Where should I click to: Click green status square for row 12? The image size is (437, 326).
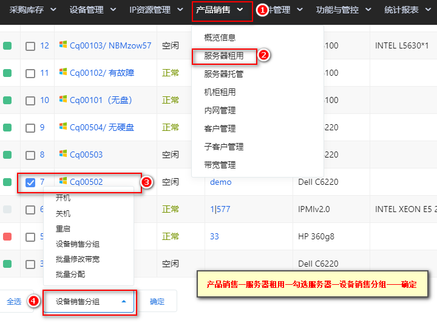[7, 45]
